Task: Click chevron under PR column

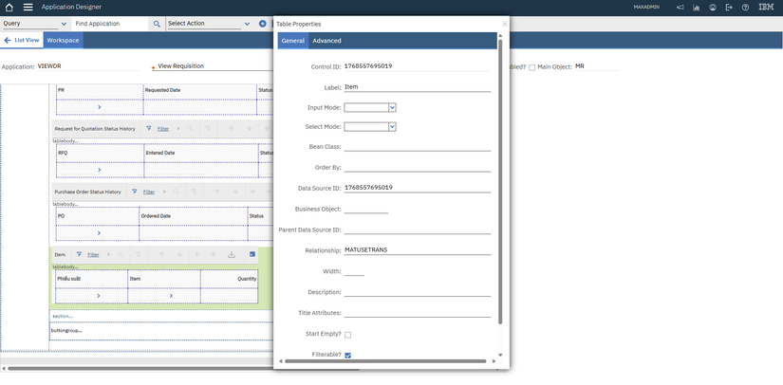Action: coord(99,107)
